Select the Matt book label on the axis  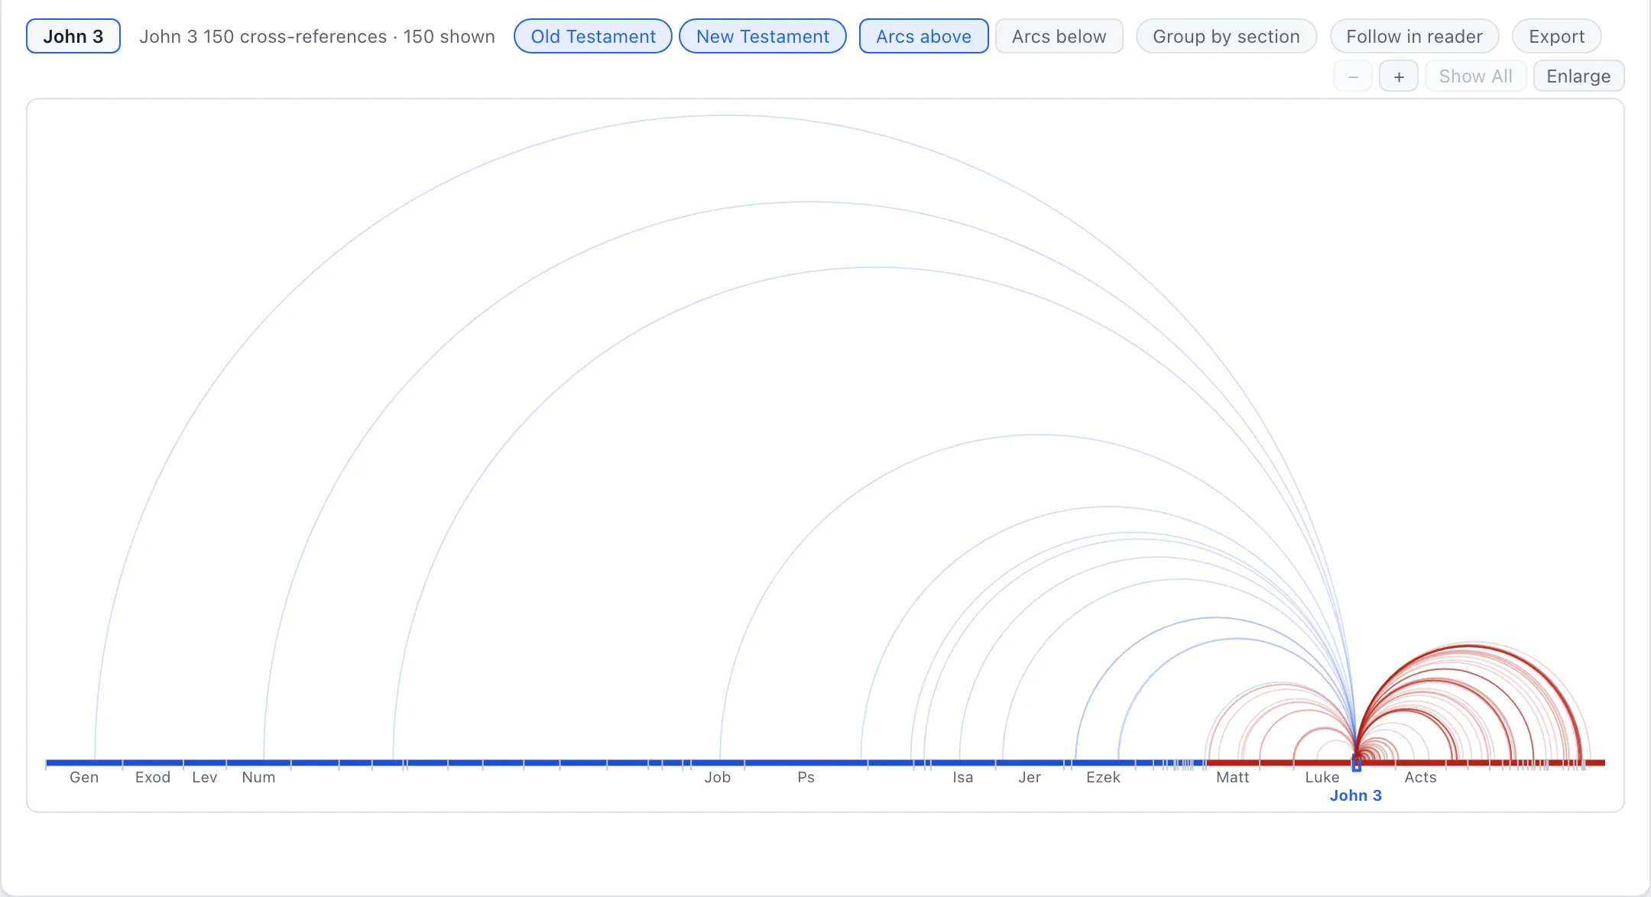click(x=1232, y=777)
